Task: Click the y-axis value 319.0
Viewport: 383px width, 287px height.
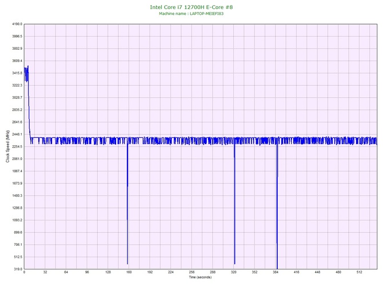Action: pos(18,269)
